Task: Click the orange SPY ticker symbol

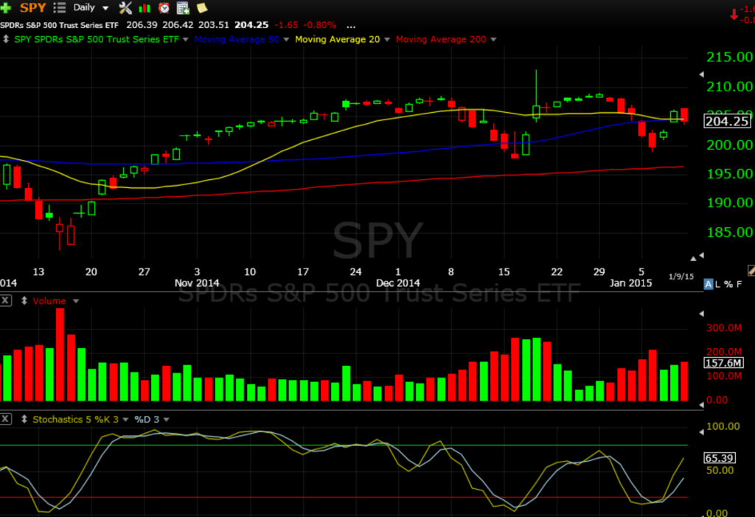Action: [x=32, y=7]
